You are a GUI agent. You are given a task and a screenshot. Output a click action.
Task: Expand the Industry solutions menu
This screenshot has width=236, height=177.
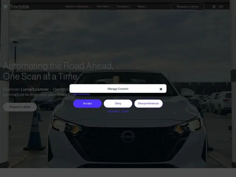pos(78,7)
